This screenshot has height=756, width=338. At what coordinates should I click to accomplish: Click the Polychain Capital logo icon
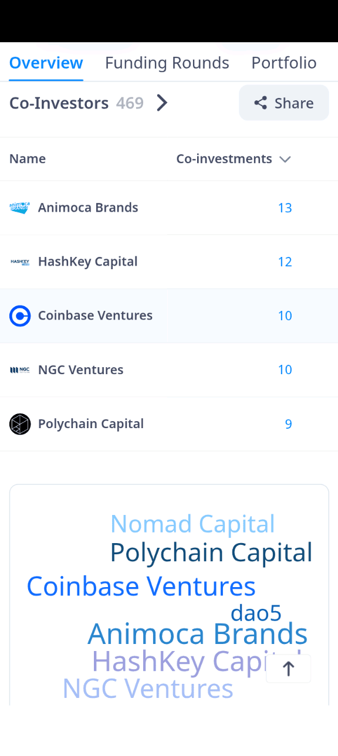(20, 424)
